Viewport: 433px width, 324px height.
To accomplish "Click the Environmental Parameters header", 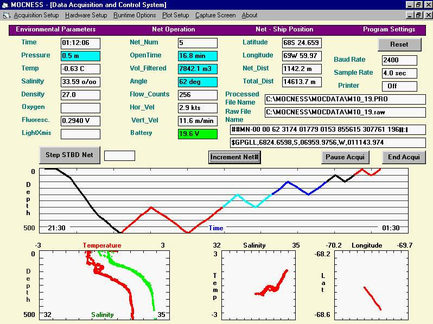I will click(55, 29).
